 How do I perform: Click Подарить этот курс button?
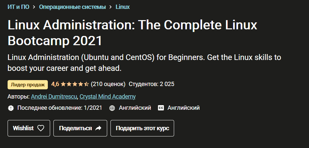(x=142, y=128)
